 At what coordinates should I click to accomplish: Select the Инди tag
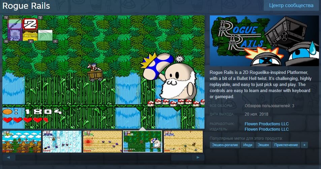[248, 145]
